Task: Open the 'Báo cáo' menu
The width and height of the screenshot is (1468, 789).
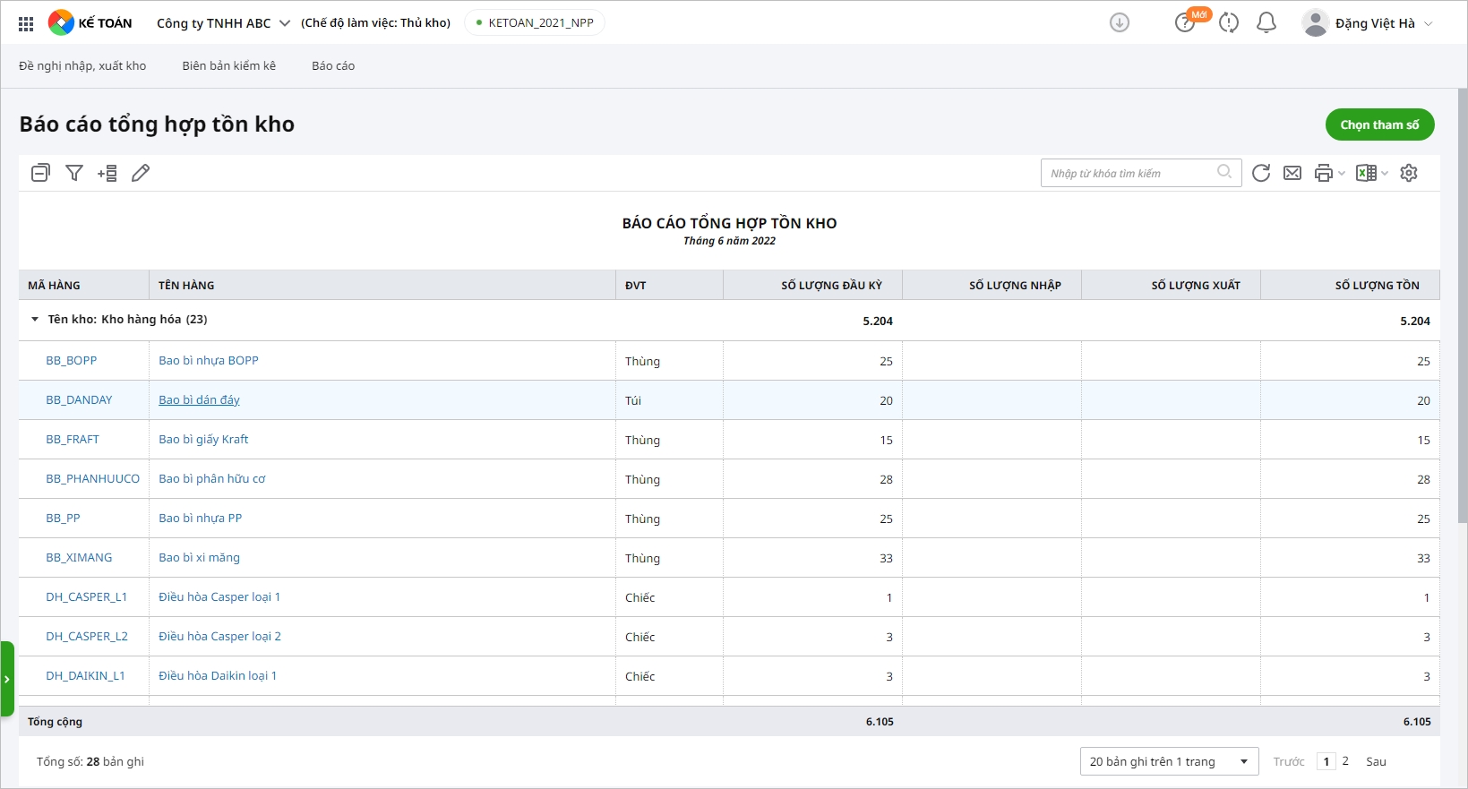Action: tap(333, 65)
